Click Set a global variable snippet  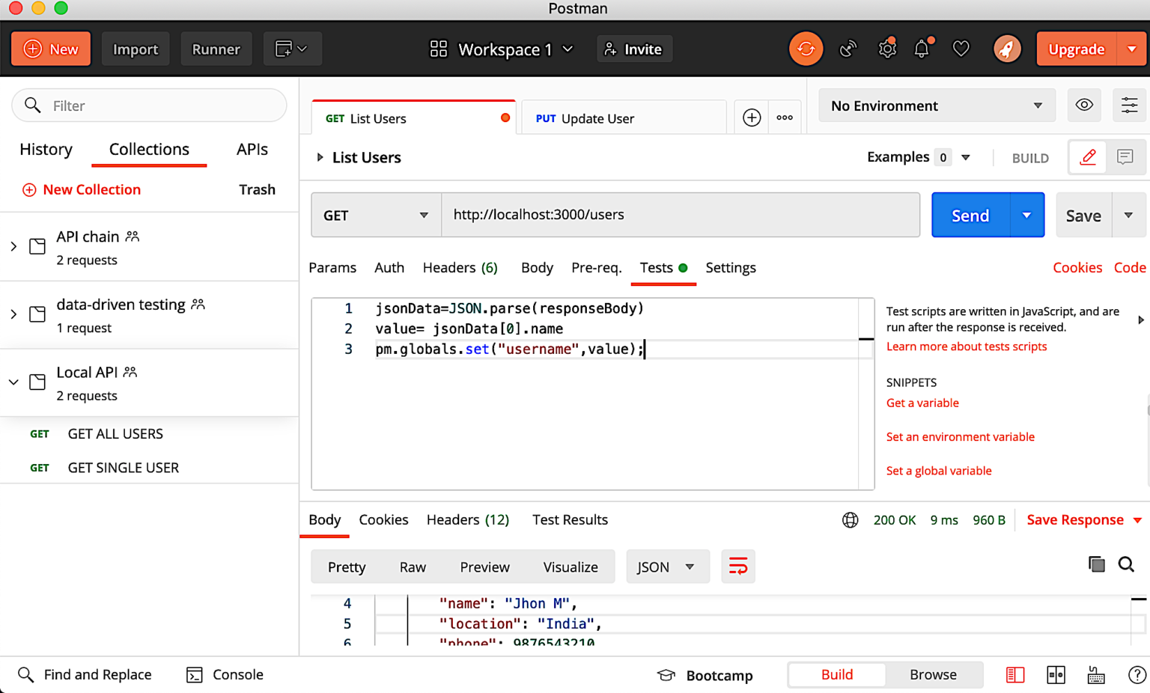(x=939, y=471)
